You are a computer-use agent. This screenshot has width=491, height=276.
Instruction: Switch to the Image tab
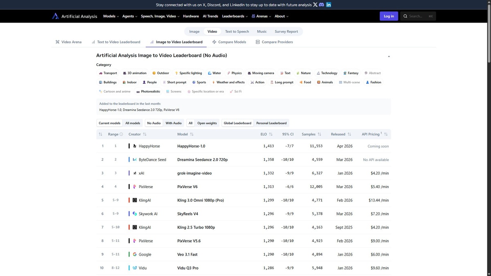[194, 31]
